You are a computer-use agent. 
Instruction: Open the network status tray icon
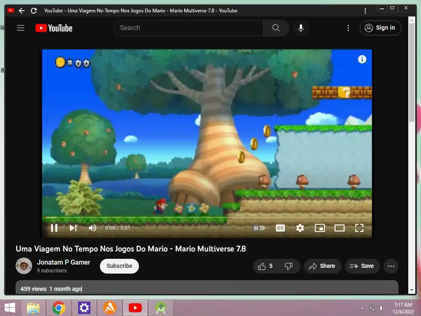click(x=372, y=308)
